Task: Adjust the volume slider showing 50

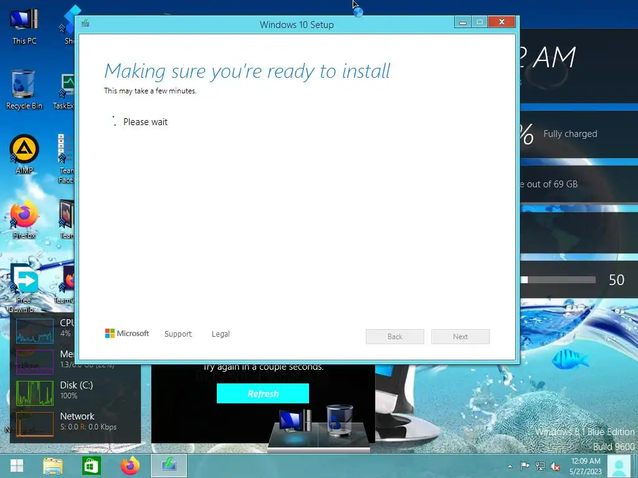Action: (558, 279)
